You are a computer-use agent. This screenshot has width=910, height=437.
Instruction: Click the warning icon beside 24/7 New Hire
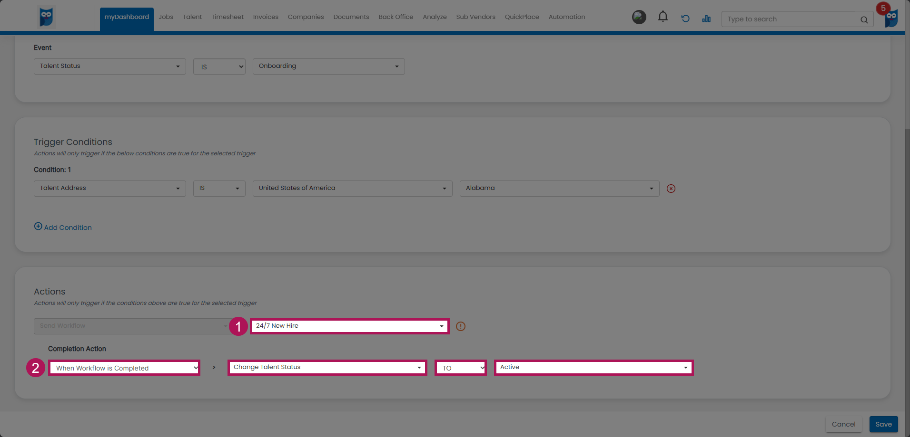[x=461, y=326]
